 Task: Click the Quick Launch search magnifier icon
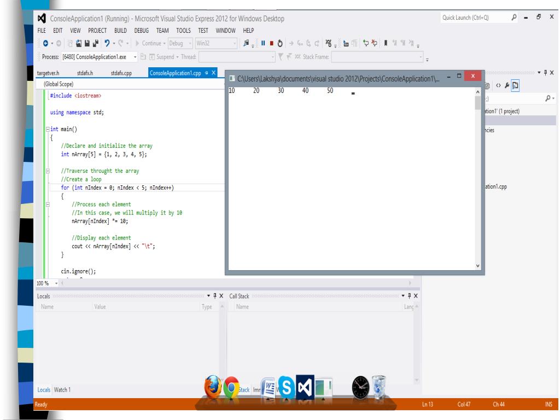(514, 17)
